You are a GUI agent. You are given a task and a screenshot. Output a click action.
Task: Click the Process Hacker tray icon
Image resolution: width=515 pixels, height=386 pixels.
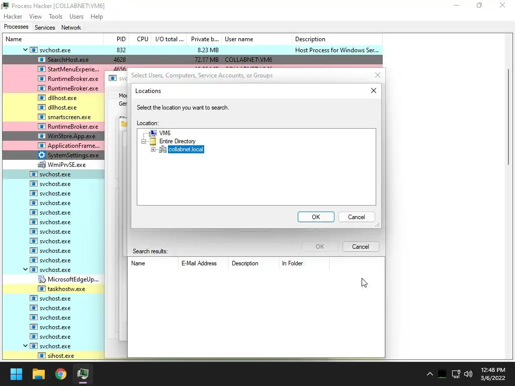[x=443, y=374]
